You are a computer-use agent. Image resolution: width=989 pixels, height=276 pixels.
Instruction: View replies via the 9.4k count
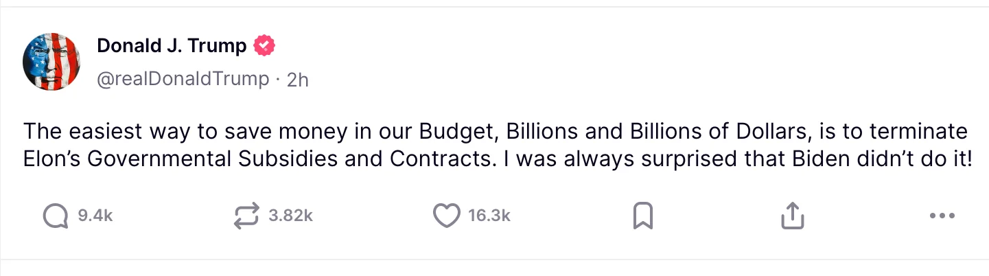(x=95, y=216)
